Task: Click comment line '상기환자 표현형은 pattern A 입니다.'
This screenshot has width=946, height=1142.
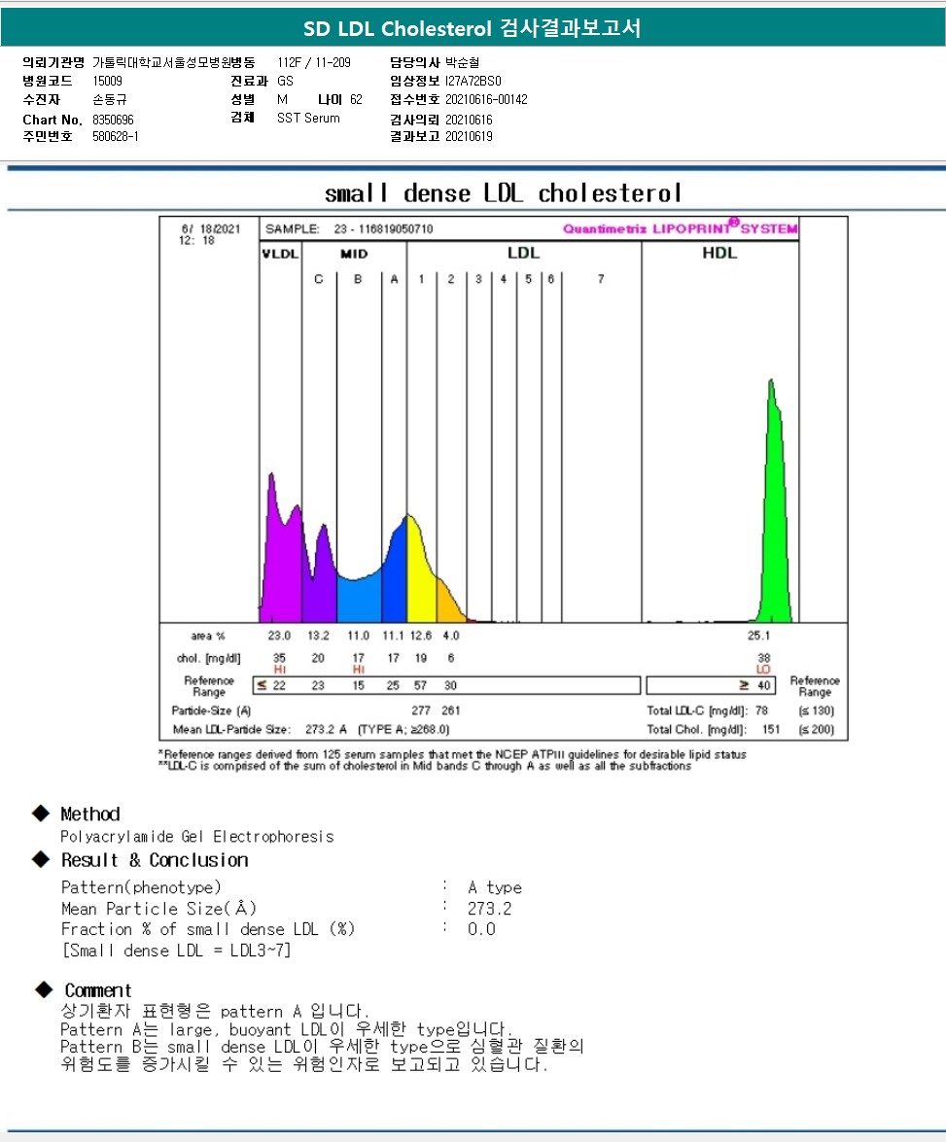Action: click(215, 1011)
